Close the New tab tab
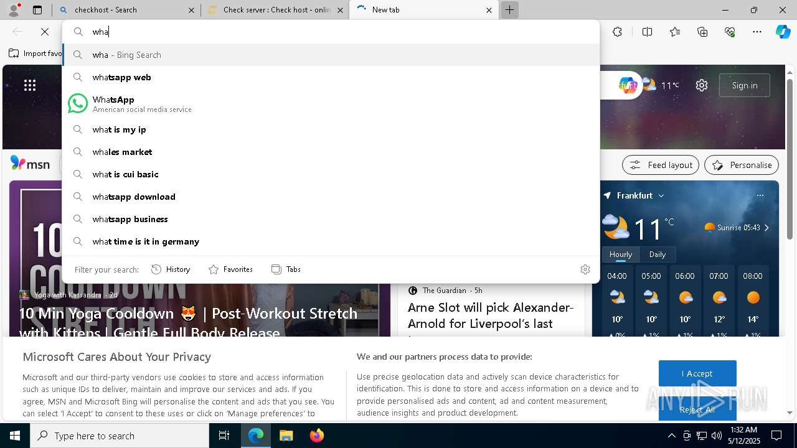Viewport: 797px width, 448px height. 489,10
